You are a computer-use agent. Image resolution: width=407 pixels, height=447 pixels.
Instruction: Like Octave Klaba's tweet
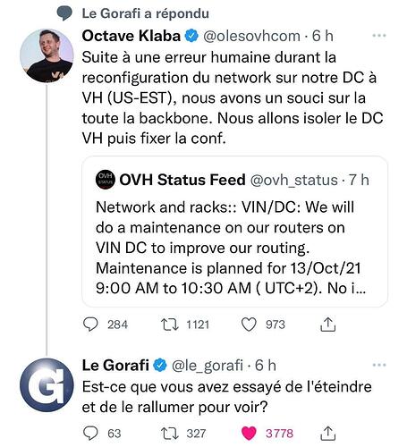click(x=249, y=325)
